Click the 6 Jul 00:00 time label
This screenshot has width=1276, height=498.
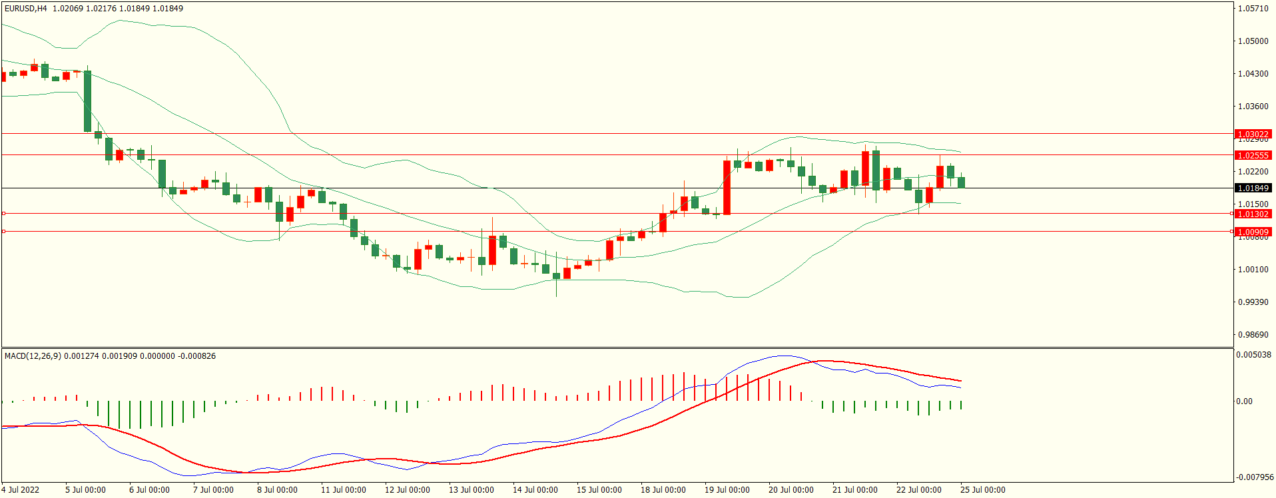coord(149,490)
